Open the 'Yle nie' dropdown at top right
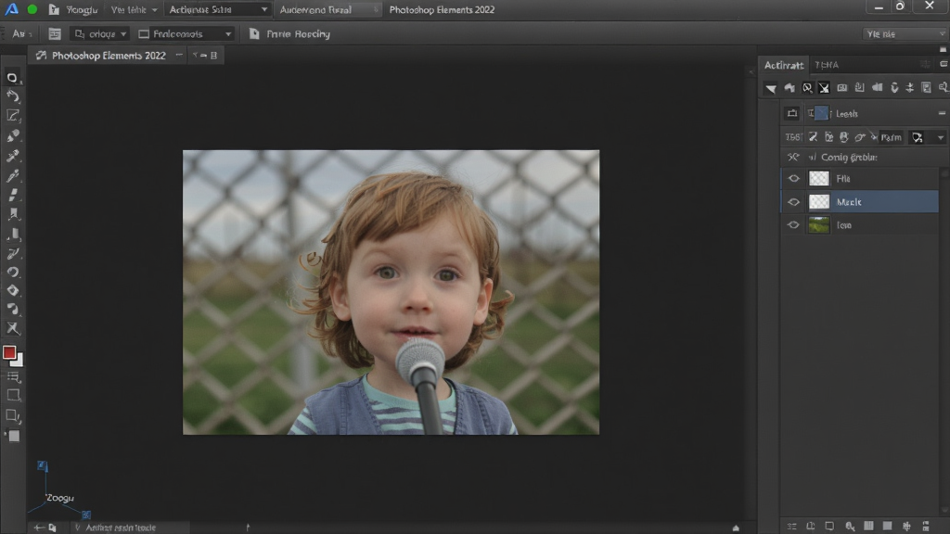This screenshot has height=534, width=950. point(905,34)
